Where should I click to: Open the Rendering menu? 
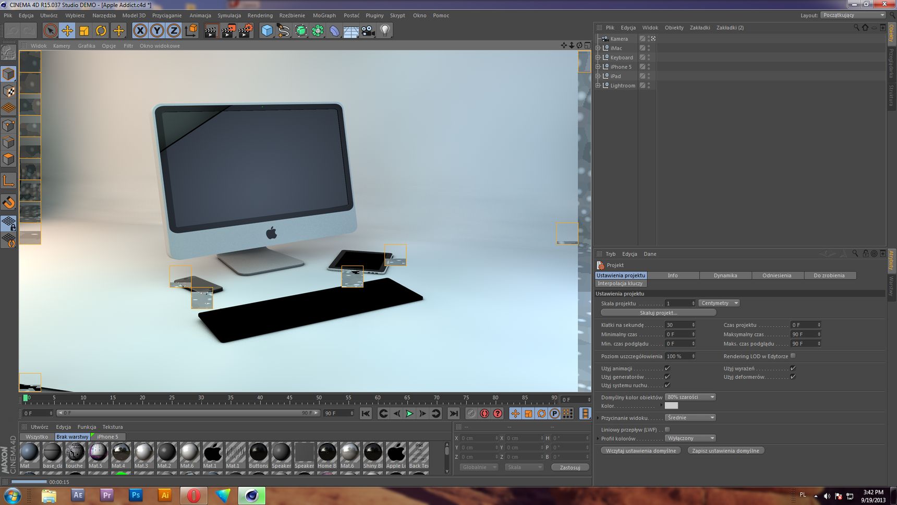tap(260, 16)
